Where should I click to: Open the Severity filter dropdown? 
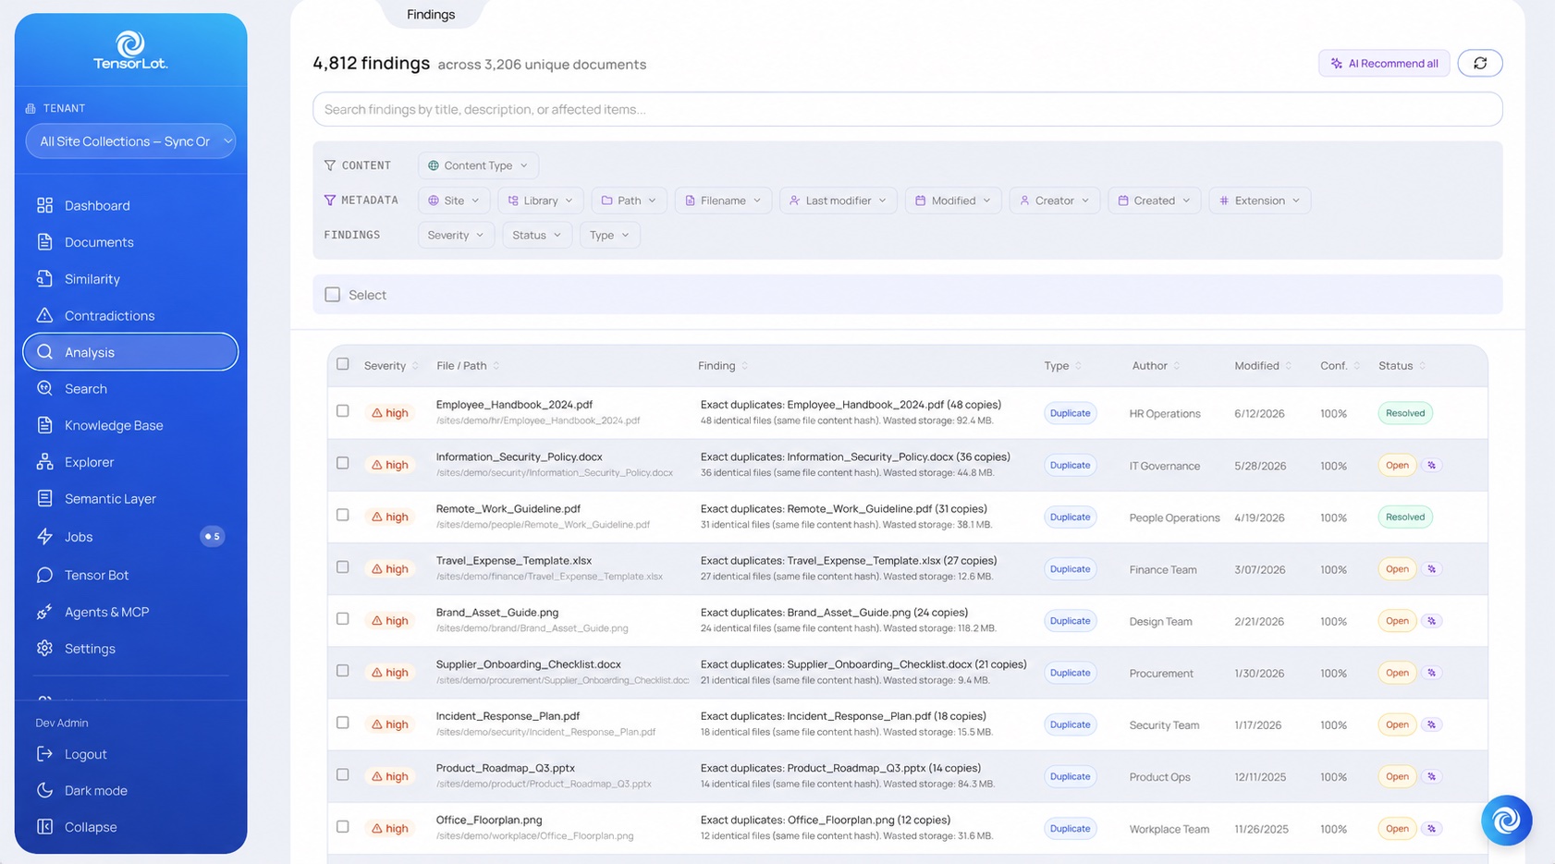pos(456,236)
